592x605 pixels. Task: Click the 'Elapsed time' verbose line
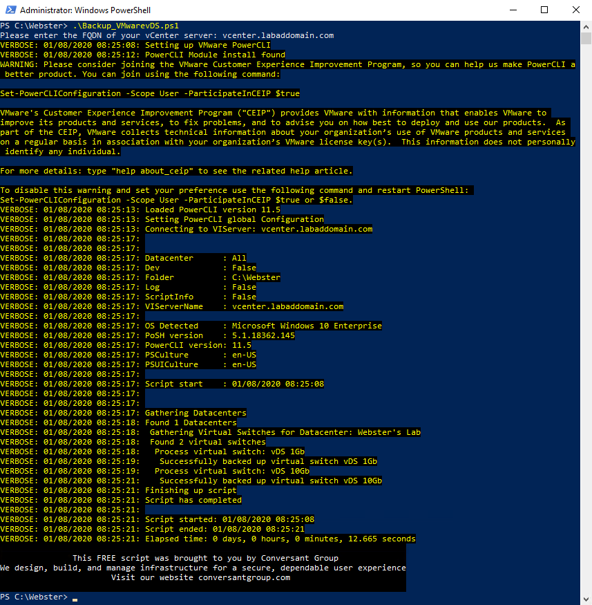[280, 539]
